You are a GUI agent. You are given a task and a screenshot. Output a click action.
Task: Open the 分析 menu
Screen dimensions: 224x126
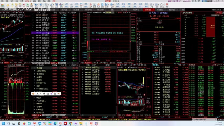pos(17,1)
